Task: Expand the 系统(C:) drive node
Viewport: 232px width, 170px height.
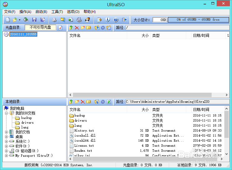Action: pyautogui.click(x=7, y=141)
